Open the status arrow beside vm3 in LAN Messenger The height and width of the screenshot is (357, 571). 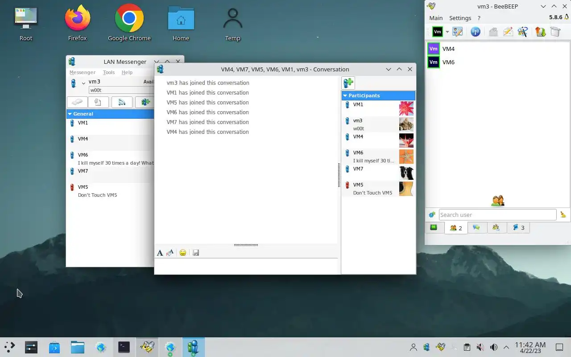(x=83, y=83)
